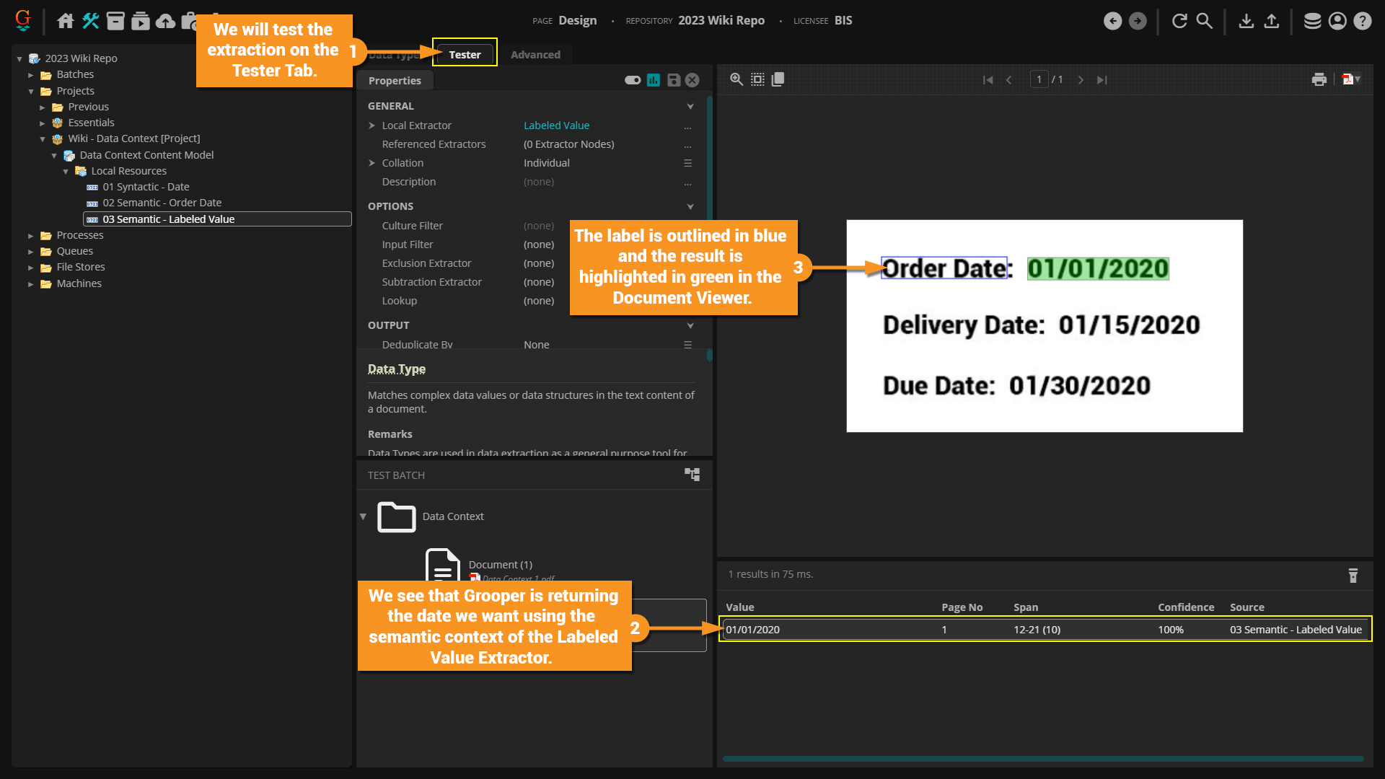The height and width of the screenshot is (779, 1385).
Task: Toggle the switch in Properties header
Action: tap(633, 80)
